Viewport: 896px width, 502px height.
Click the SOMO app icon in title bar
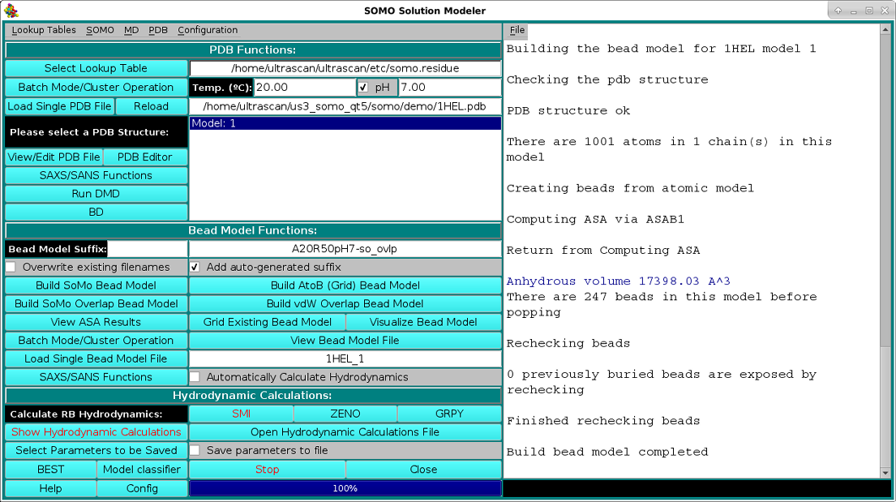(x=11, y=11)
